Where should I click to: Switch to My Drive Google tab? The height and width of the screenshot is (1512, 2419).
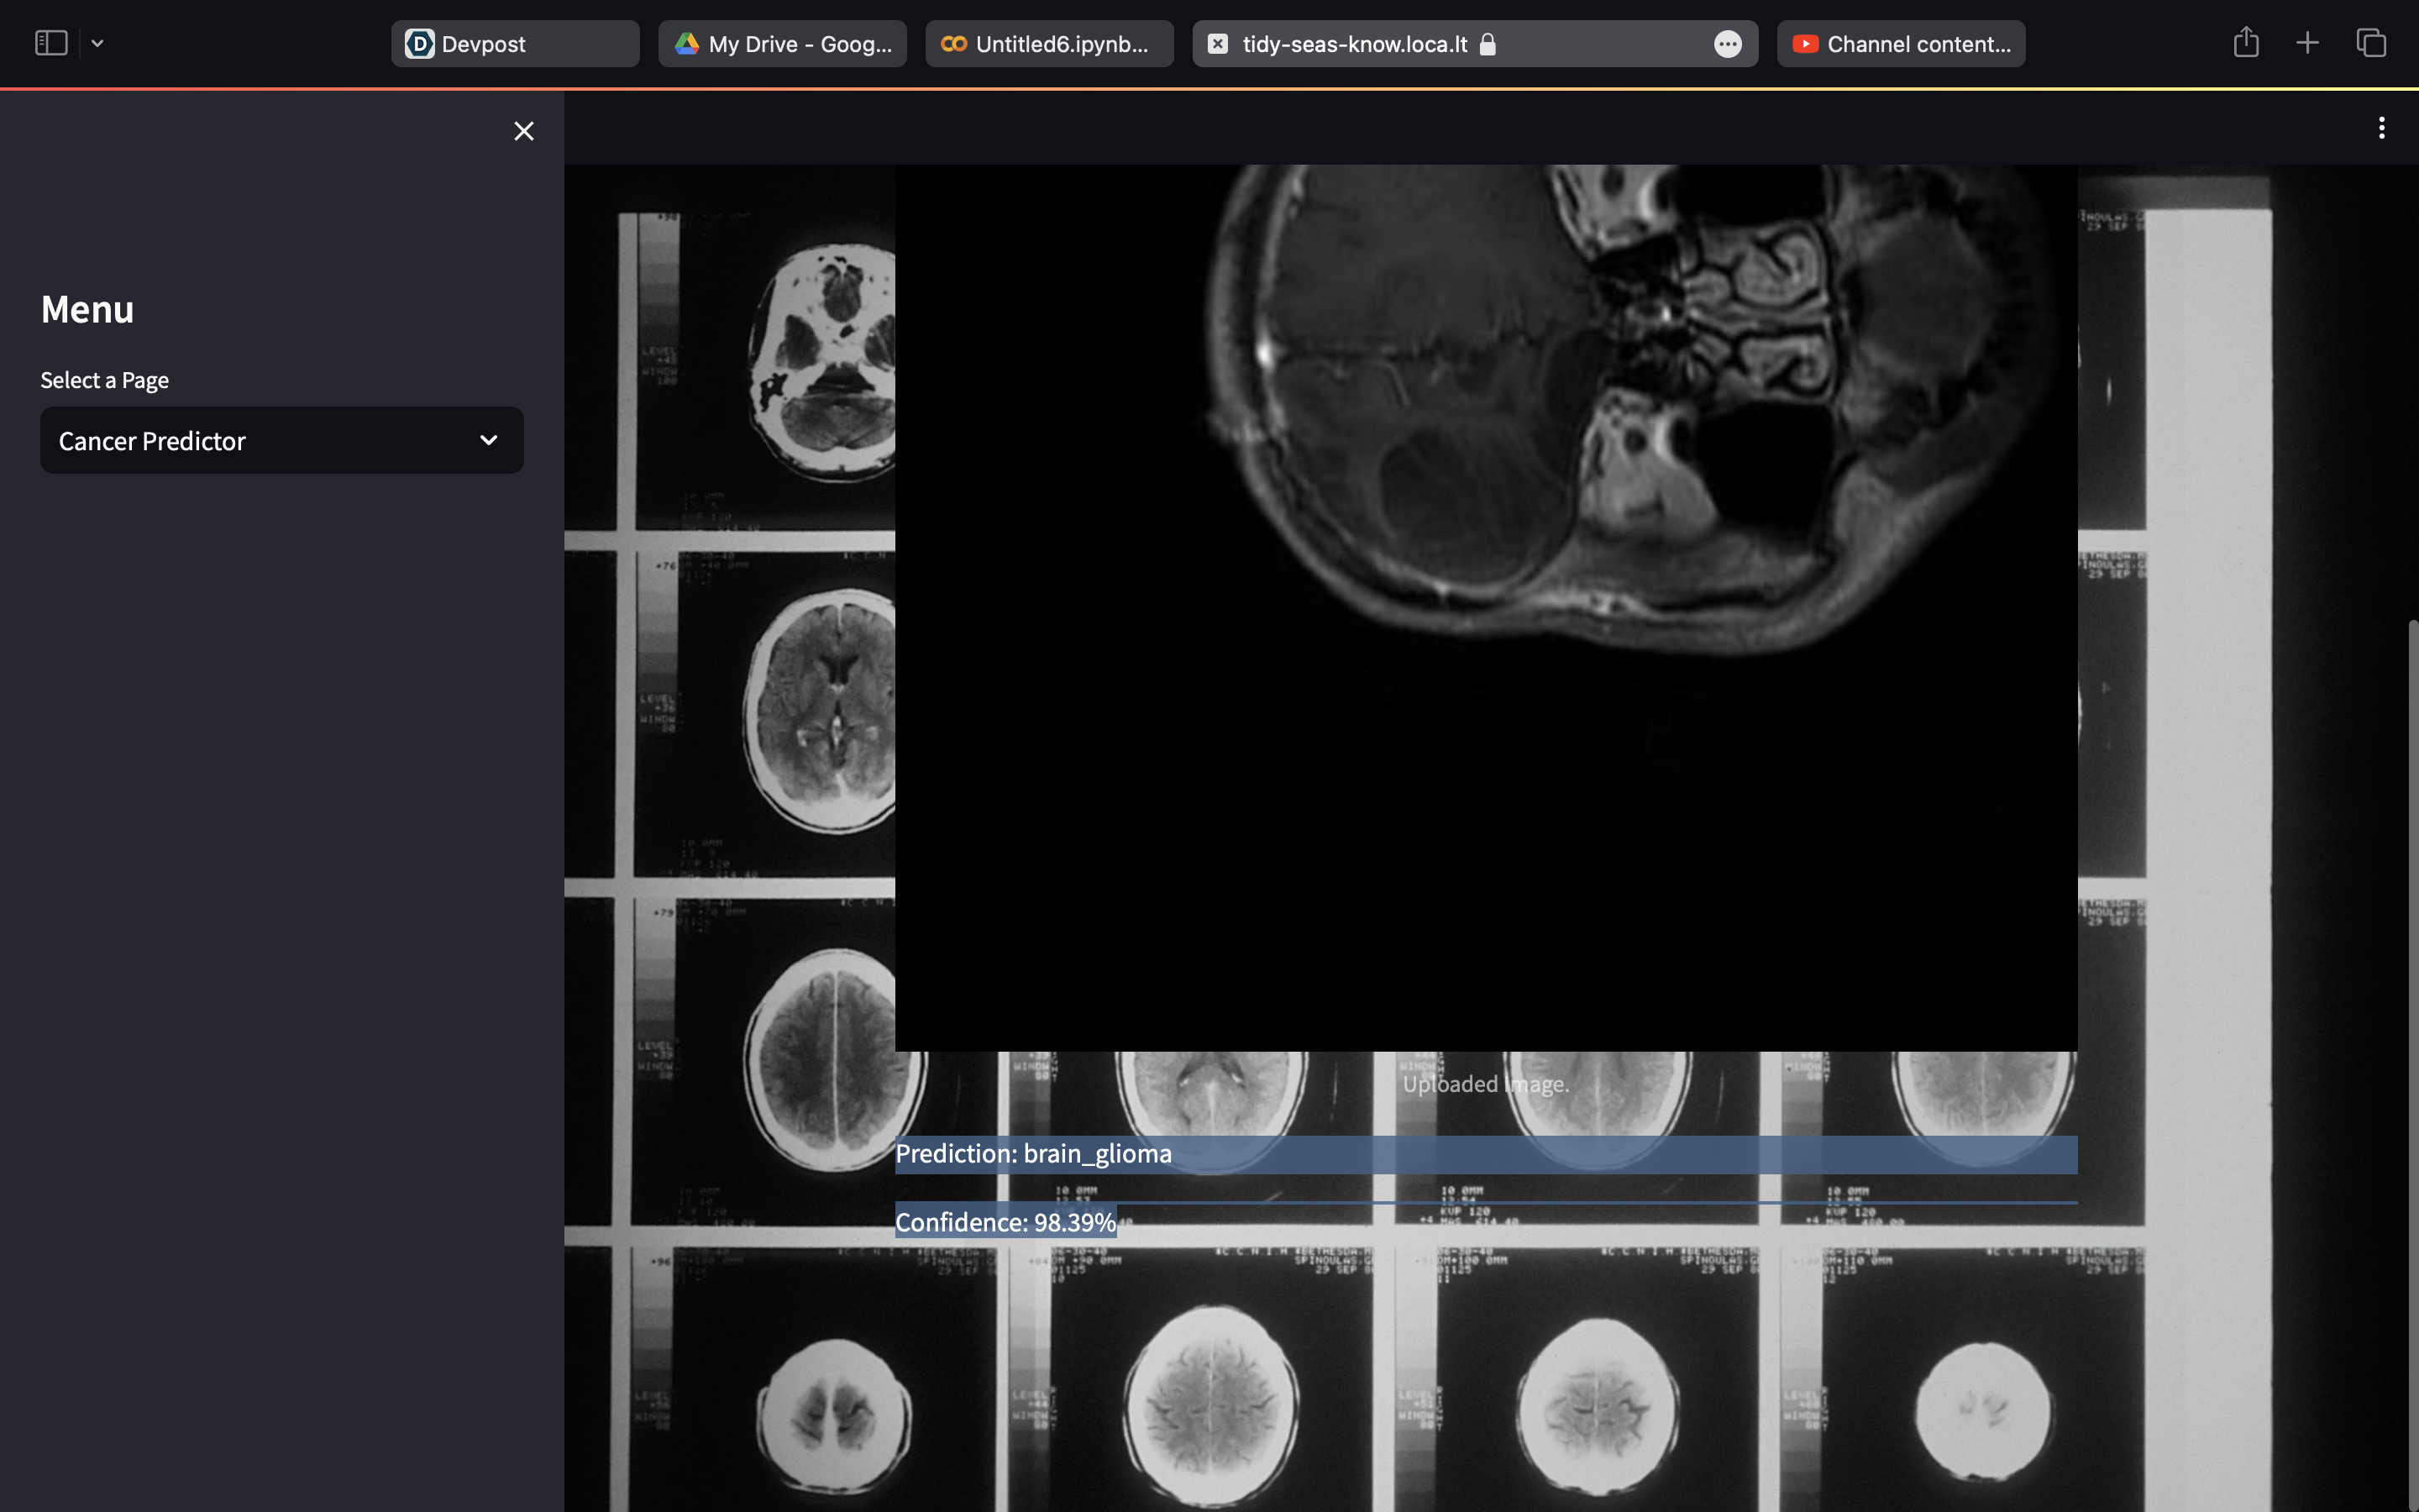point(782,44)
